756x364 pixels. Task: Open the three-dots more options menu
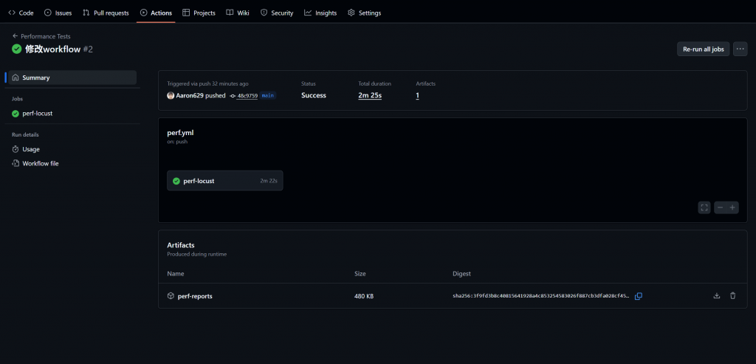coord(740,49)
